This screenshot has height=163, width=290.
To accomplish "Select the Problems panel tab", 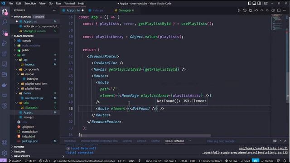I will click(70, 141).
